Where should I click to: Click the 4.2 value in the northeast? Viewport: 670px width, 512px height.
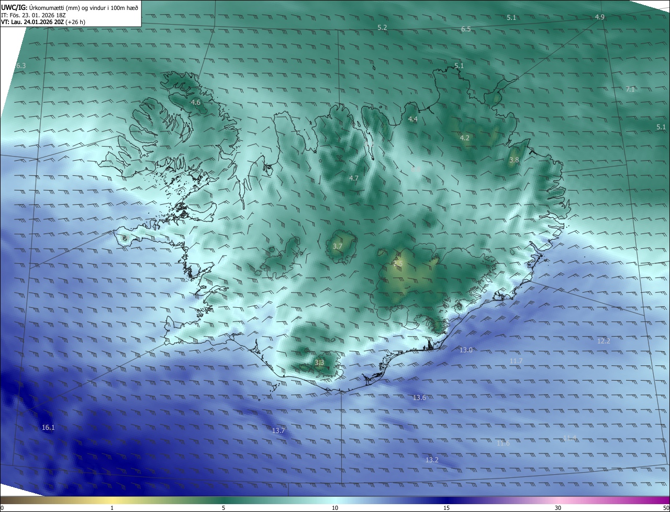click(465, 138)
